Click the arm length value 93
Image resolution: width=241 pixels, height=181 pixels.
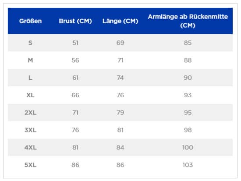[x=188, y=95]
